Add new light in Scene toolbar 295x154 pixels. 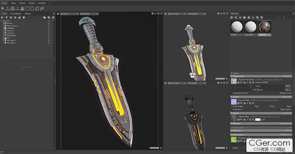tap(6, 17)
